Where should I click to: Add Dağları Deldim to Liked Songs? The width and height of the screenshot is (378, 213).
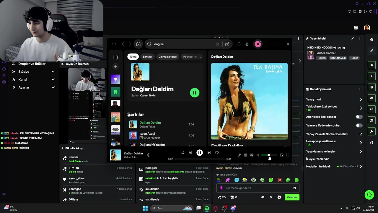pyautogui.click(x=149, y=155)
